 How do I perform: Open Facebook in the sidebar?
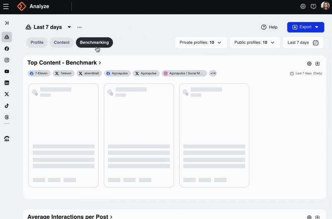(x=7, y=49)
